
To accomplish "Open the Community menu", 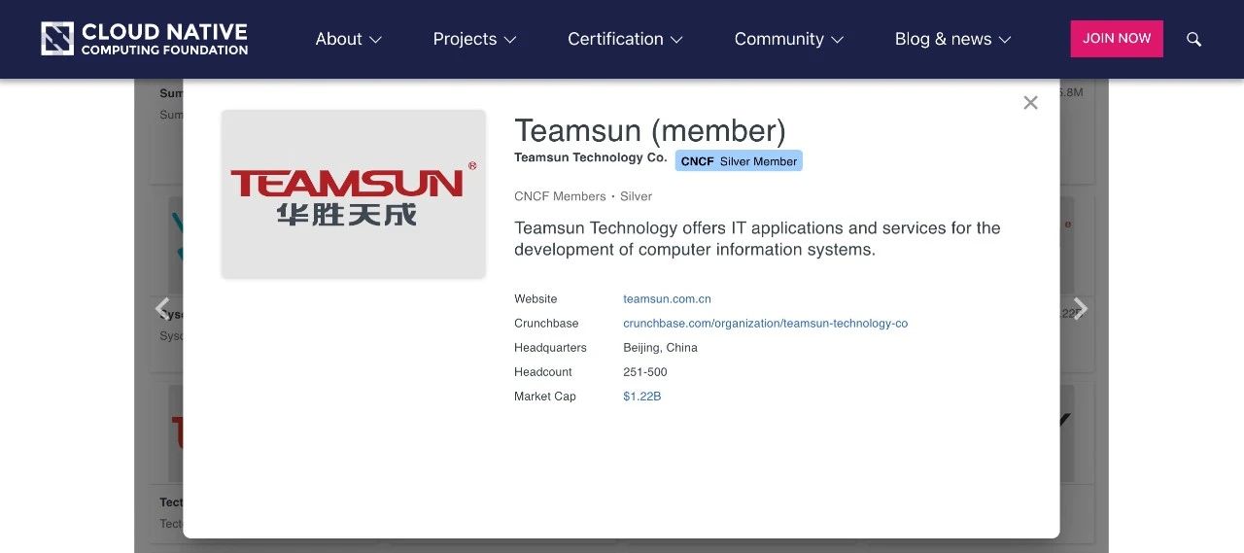I will pyautogui.click(x=788, y=39).
